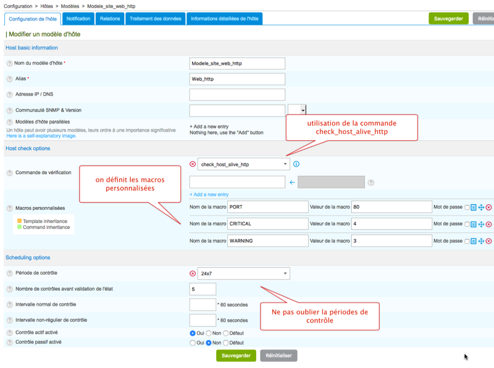Click move handle of CRITICAL macro row
The image size is (494, 368).
click(481, 224)
